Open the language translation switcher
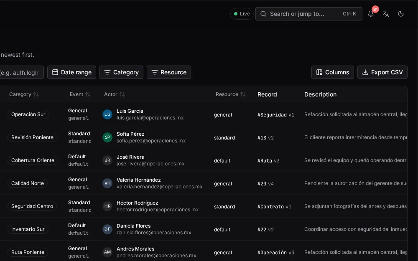The image size is (418, 261). point(386,14)
